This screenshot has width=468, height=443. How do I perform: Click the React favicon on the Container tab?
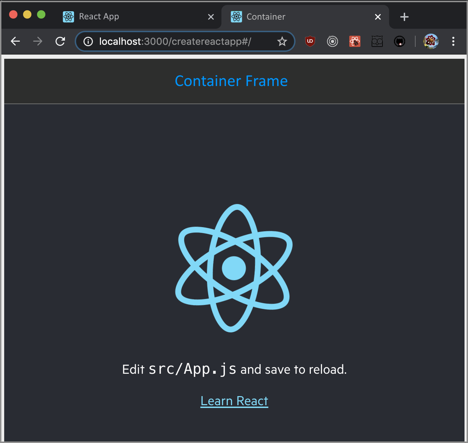[x=236, y=17]
